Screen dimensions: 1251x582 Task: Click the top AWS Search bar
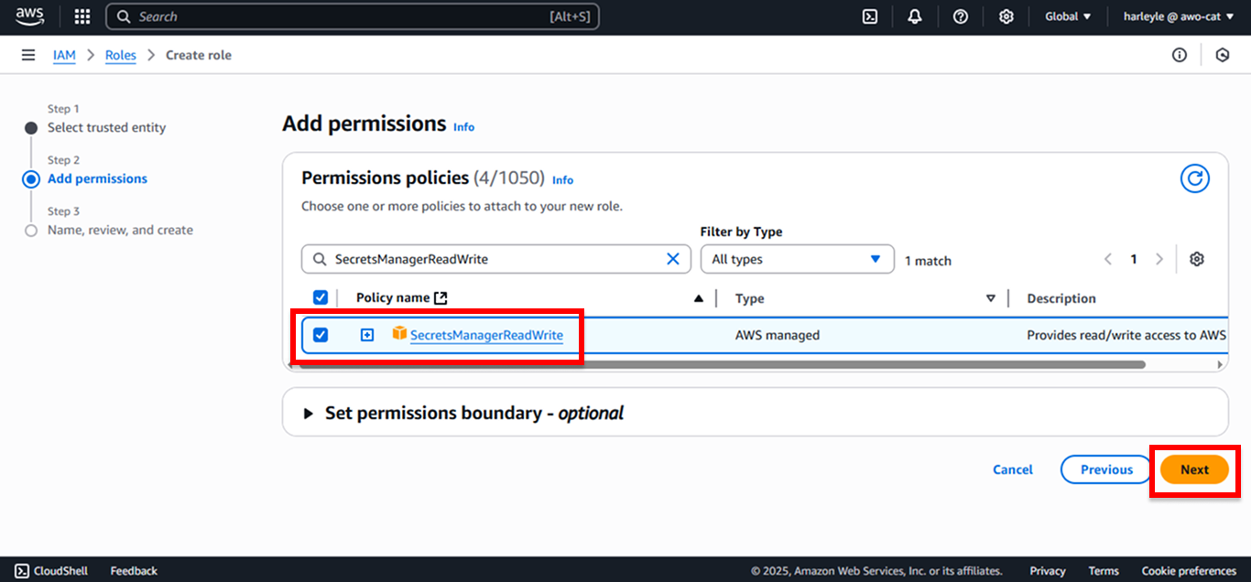[x=353, y=16]
